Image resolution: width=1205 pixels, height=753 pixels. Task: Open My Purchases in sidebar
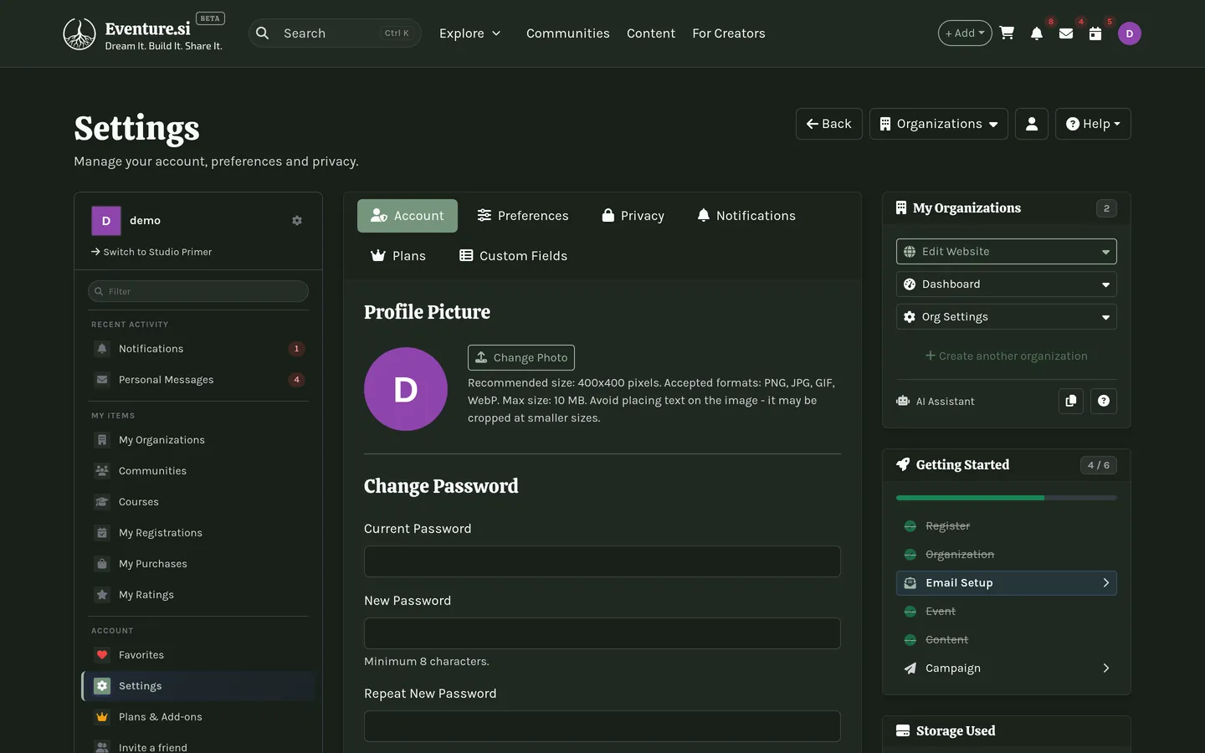click(x=197, y=564)
